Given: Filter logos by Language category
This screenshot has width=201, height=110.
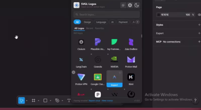Looking at the screenshot, I should 101,22.
